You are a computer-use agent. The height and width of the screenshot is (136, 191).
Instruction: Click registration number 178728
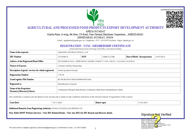[x=61, y=75]
